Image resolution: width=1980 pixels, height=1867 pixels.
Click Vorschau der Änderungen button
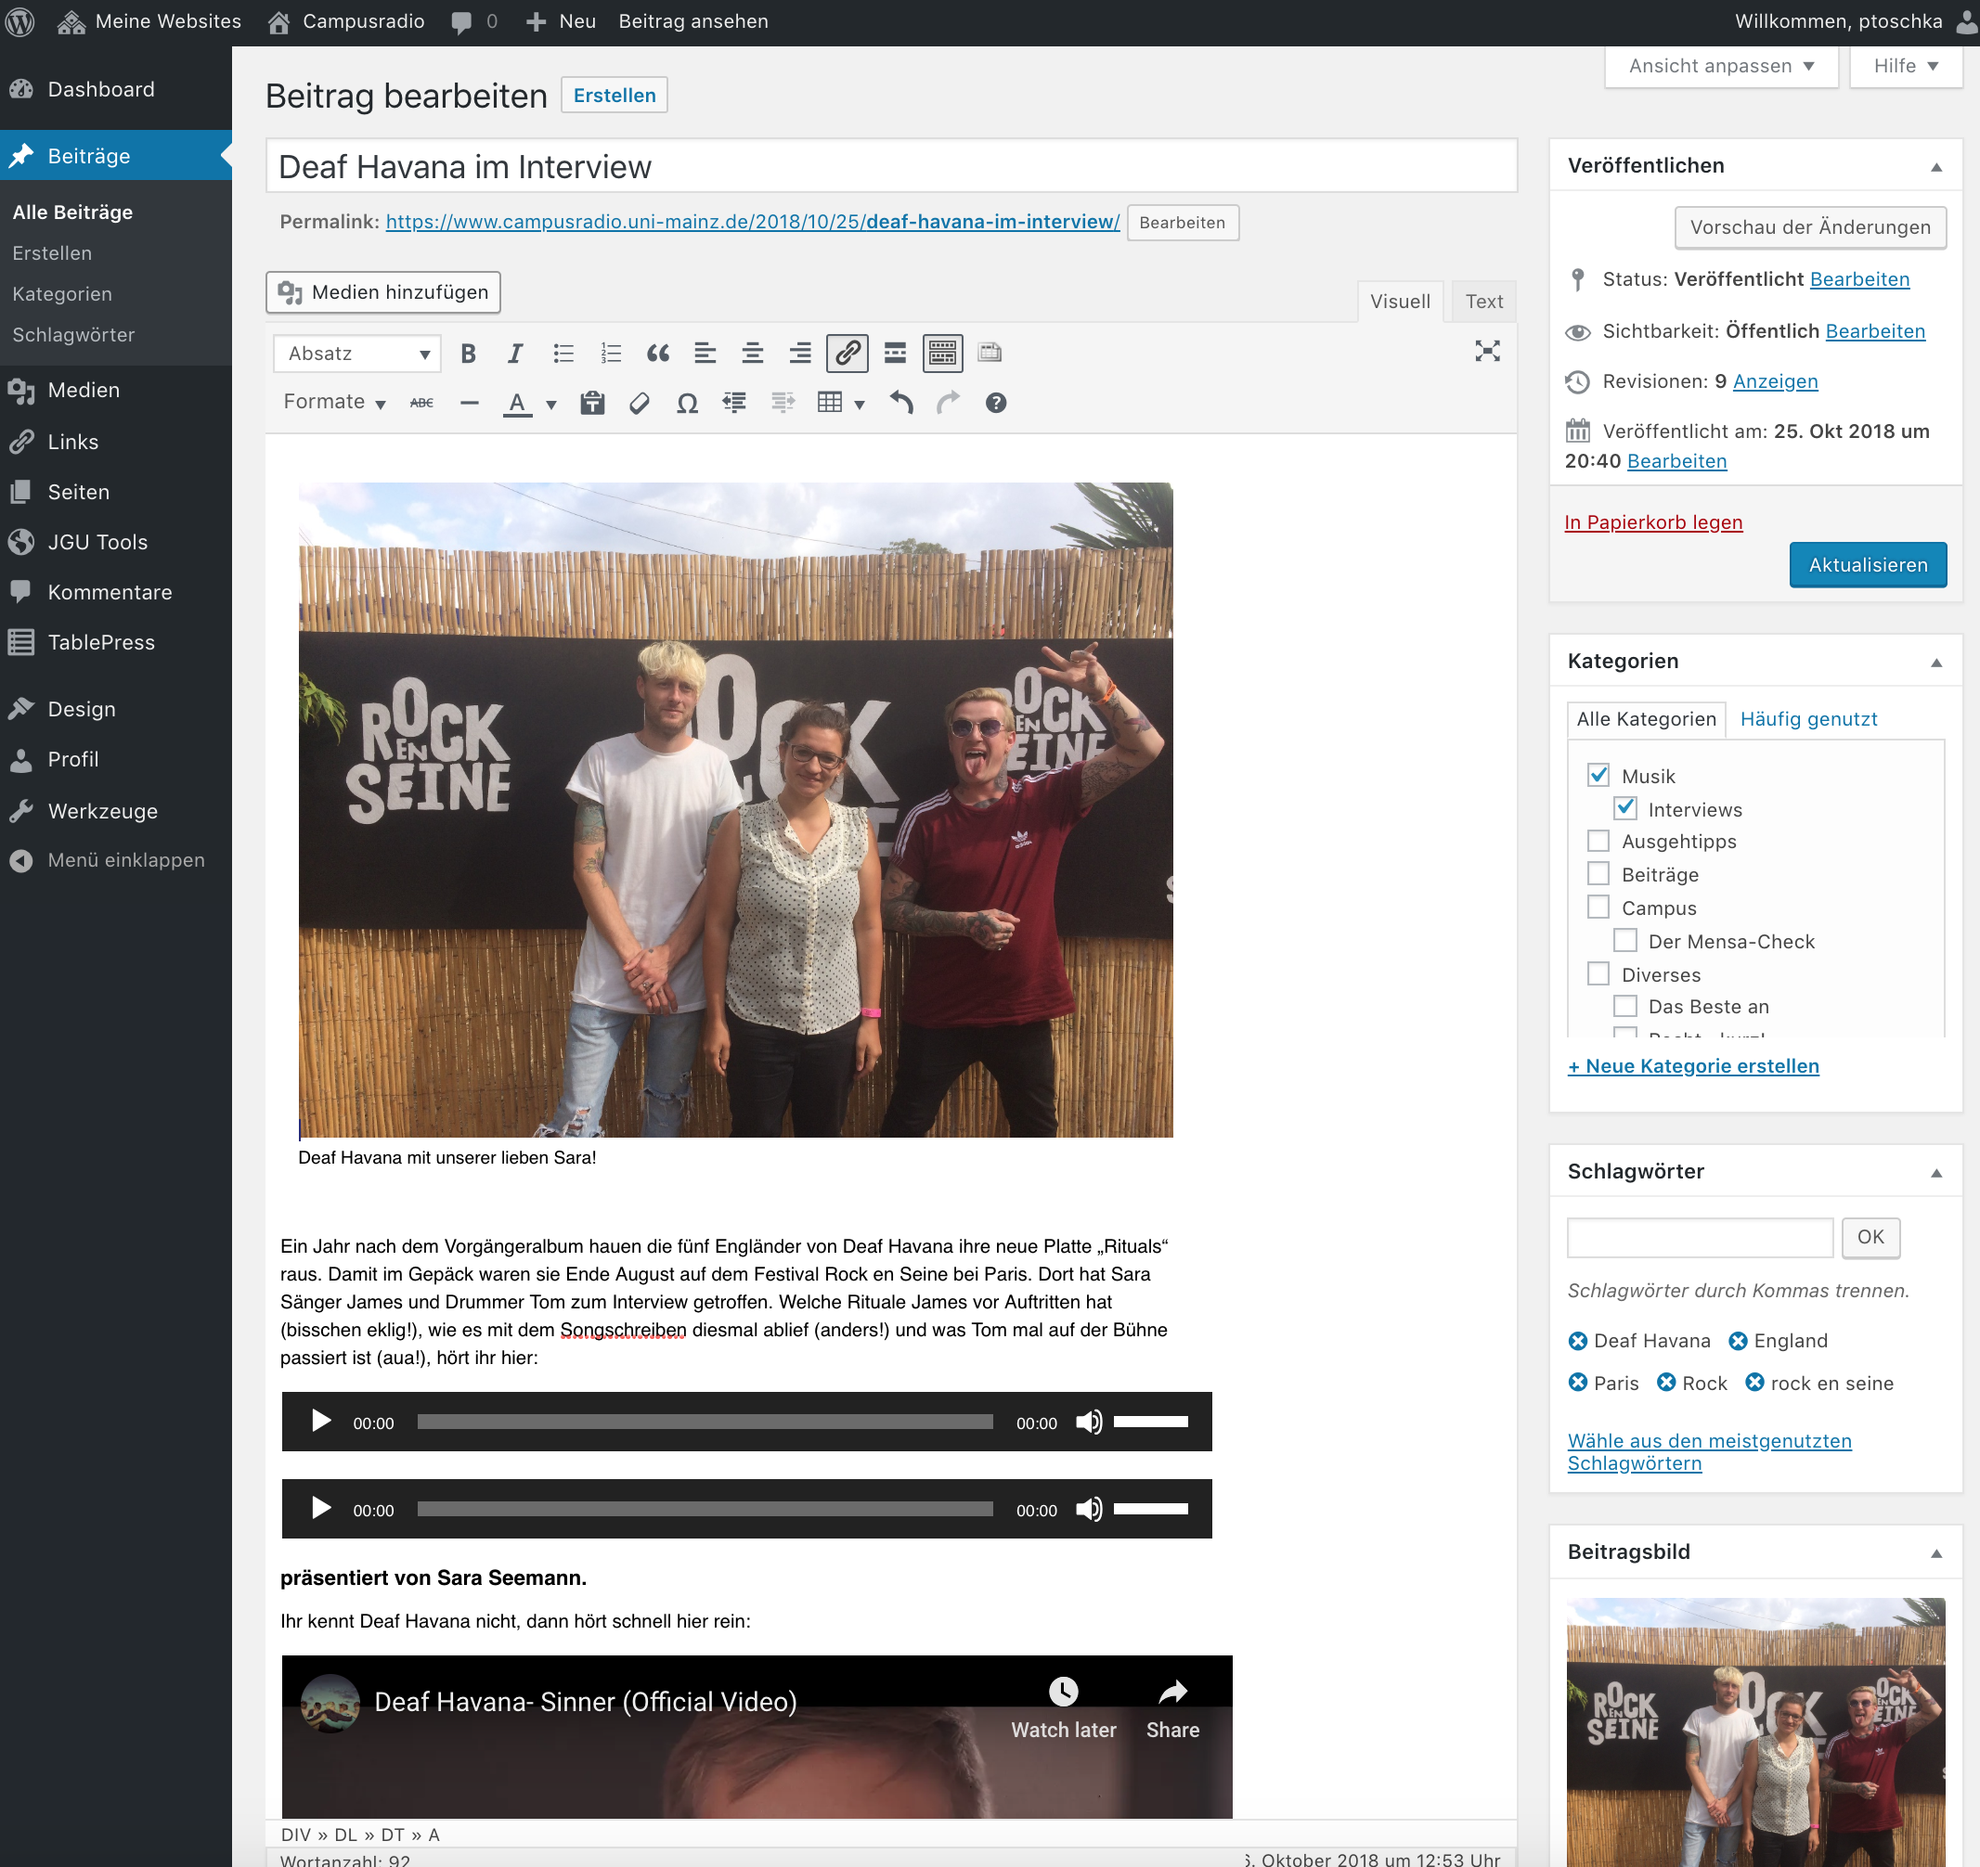[1810, 227]
